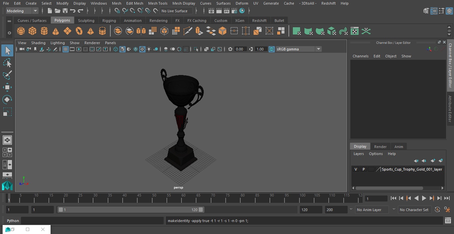Open the viewport Shading menu

click(38, 43)
